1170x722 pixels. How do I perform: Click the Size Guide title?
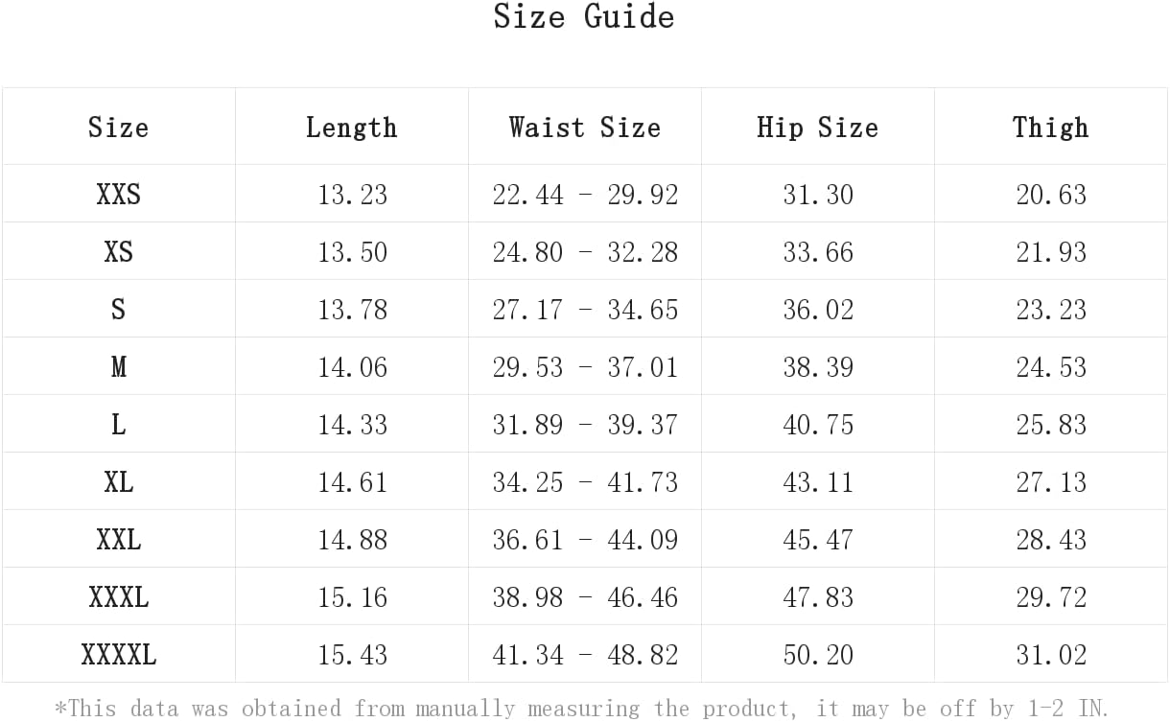pyautogui.click(x=584, y=17)
